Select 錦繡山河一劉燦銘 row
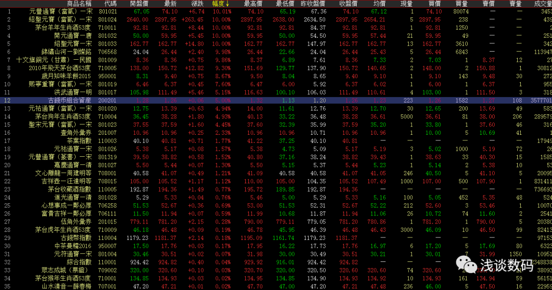552x290 pixels. [x=276, y=52]
